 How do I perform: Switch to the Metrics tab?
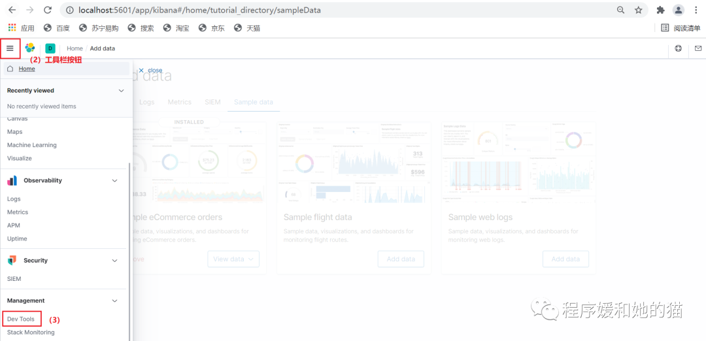tap(180, 102)
